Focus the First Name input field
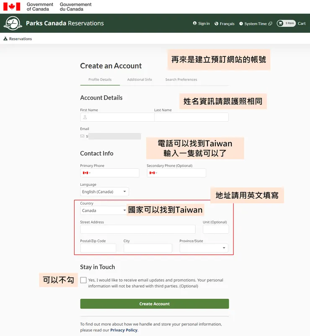This screenshot has height=336, width=310. pyautogui.click(x=117, y=117)
